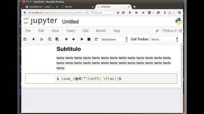Cut the selected cell with the scissors icon
204x114 pixels.
coord(42,39)
